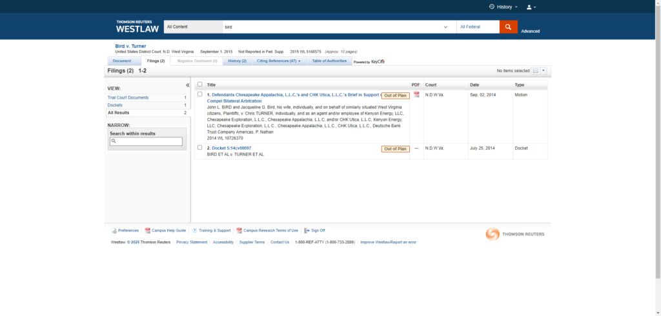Click the Thomson Reuters Westlaw logo
This screenshot has height=316, width=661.
[x=134, y=26]
